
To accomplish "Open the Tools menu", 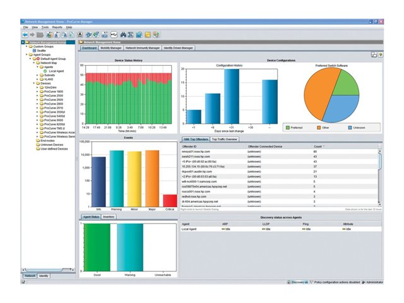I will point(45,28).
